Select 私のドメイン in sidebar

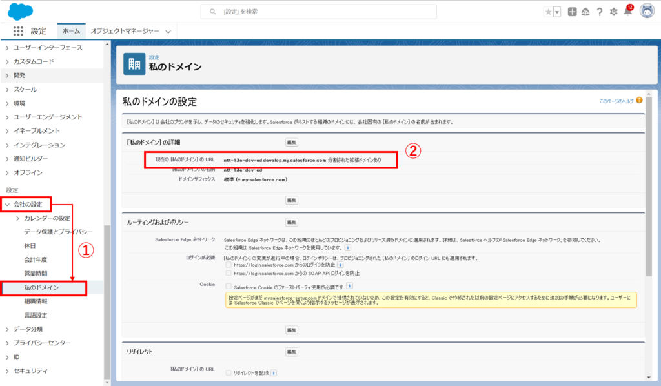(41, 287)
